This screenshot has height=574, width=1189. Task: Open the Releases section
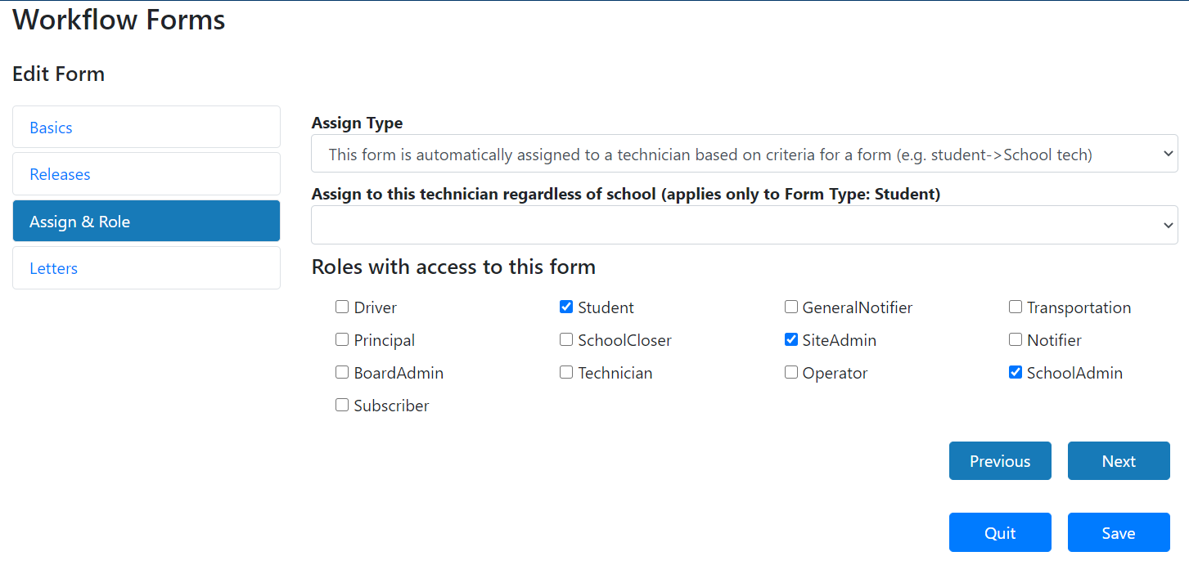coord(146,174)
